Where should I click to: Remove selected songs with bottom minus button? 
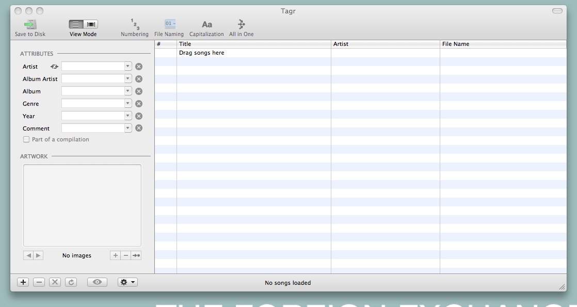click(x=39, y=282)
